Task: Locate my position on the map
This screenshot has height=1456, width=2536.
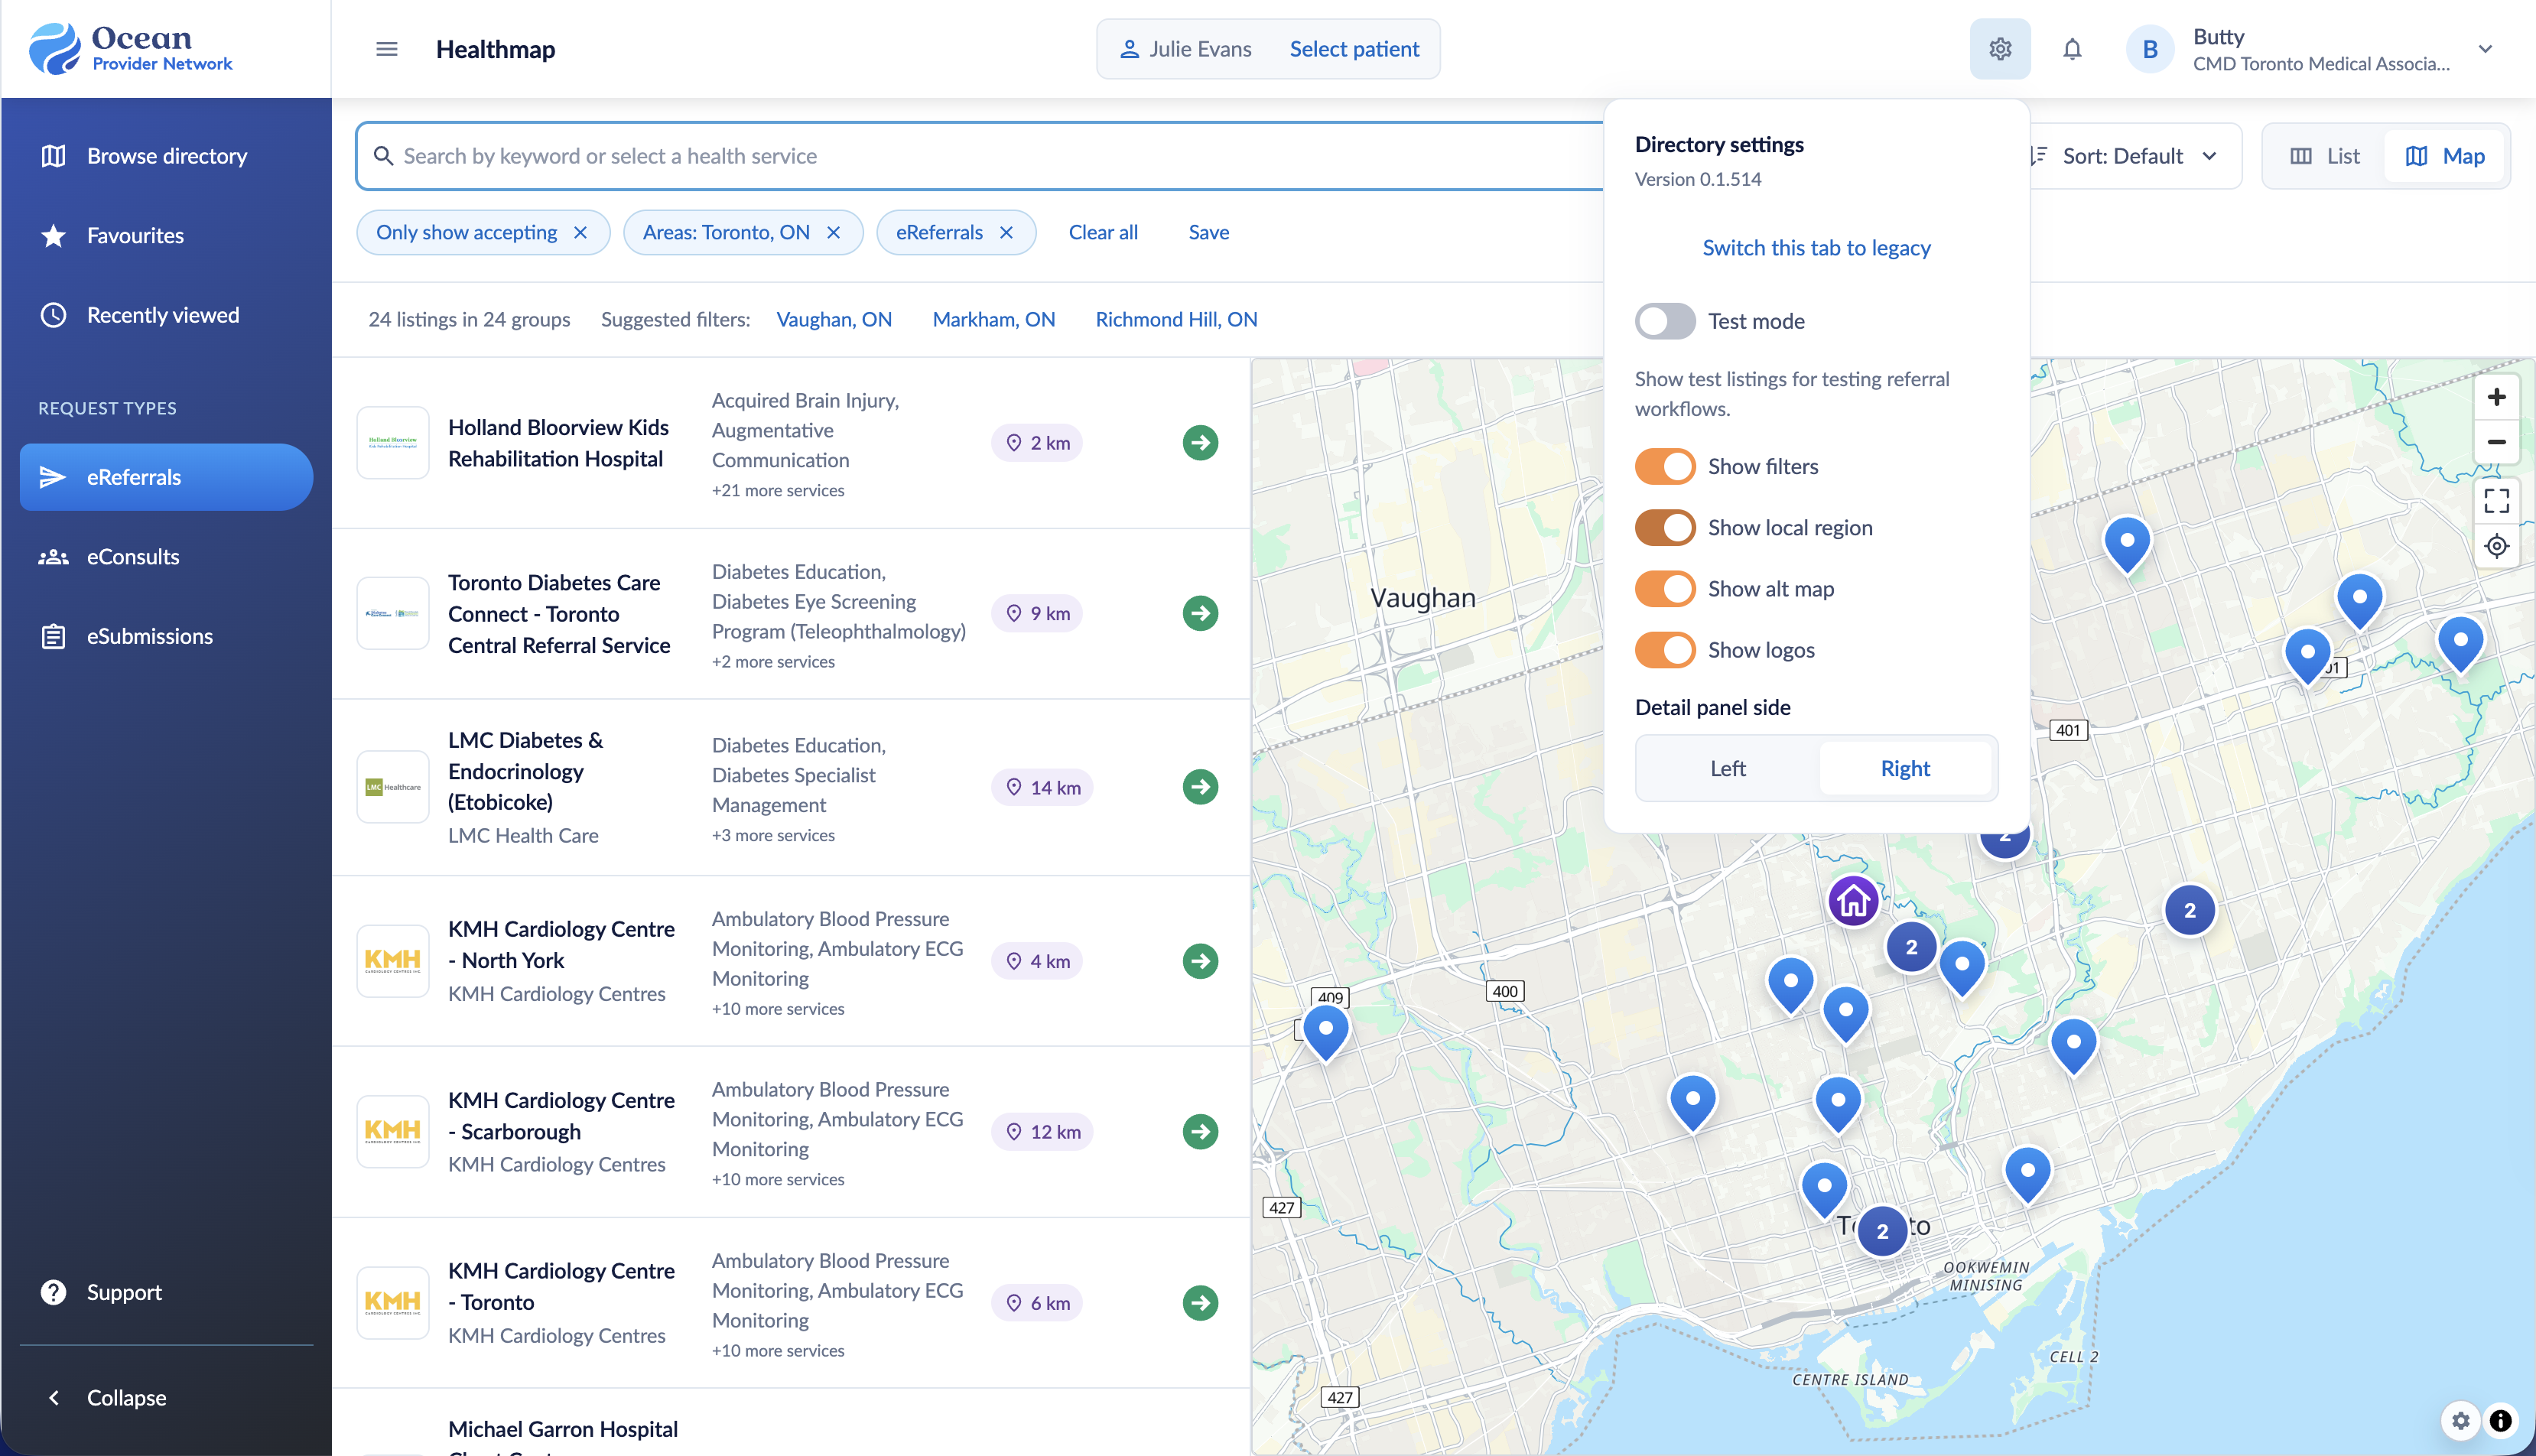Action: point(2497,546)
